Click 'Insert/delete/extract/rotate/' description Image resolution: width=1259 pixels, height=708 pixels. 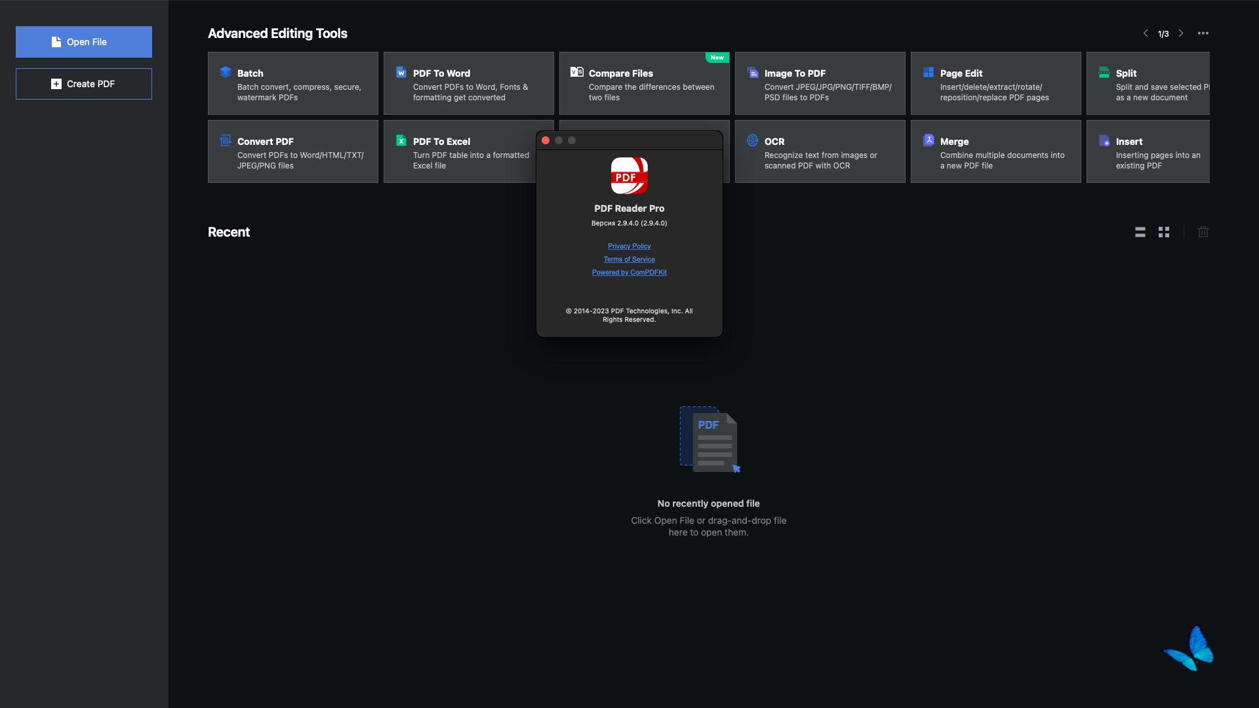[995, 92]
